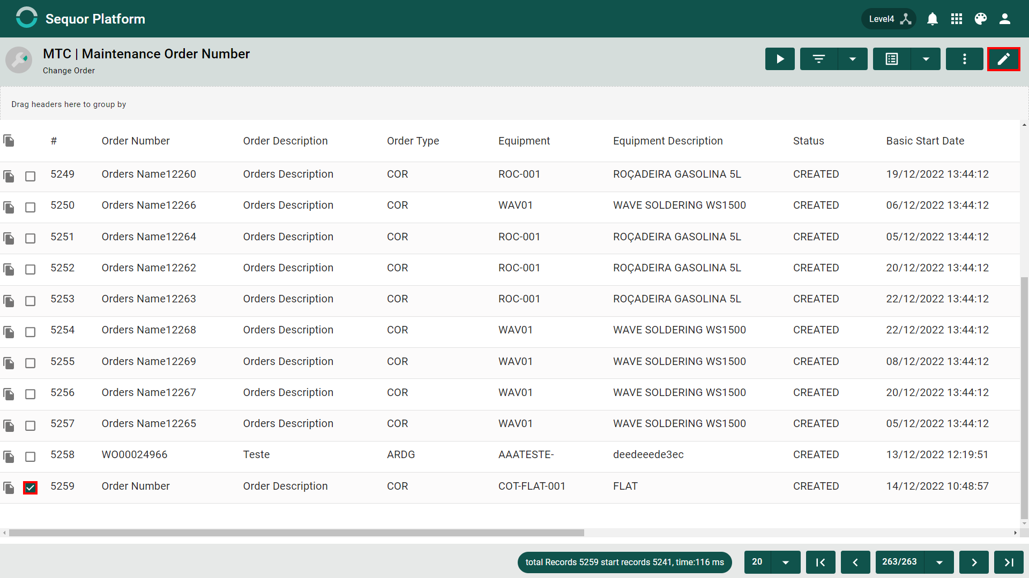Open the filter icon button

[x=818, y=59]
